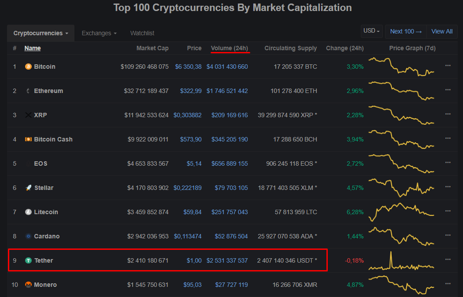This screenshot has width=463, height=297.
Task: Click the Bitcoin Cash coin icon
Action: [28, 139]
